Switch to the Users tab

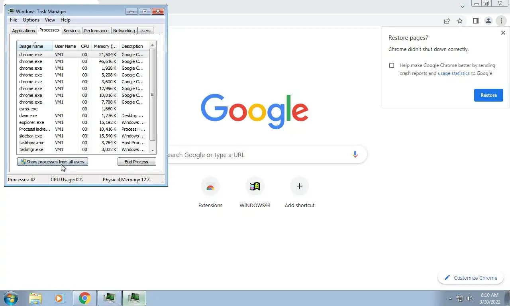pyautogui.click(x=145, y=31)
